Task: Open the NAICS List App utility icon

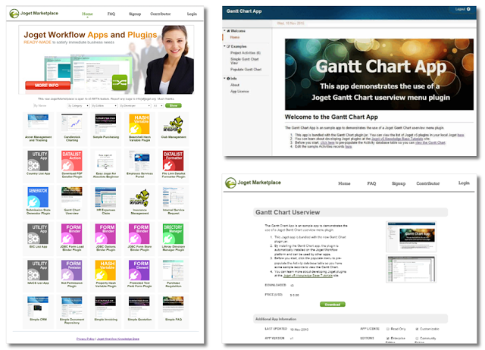Action: pos(38,270)
